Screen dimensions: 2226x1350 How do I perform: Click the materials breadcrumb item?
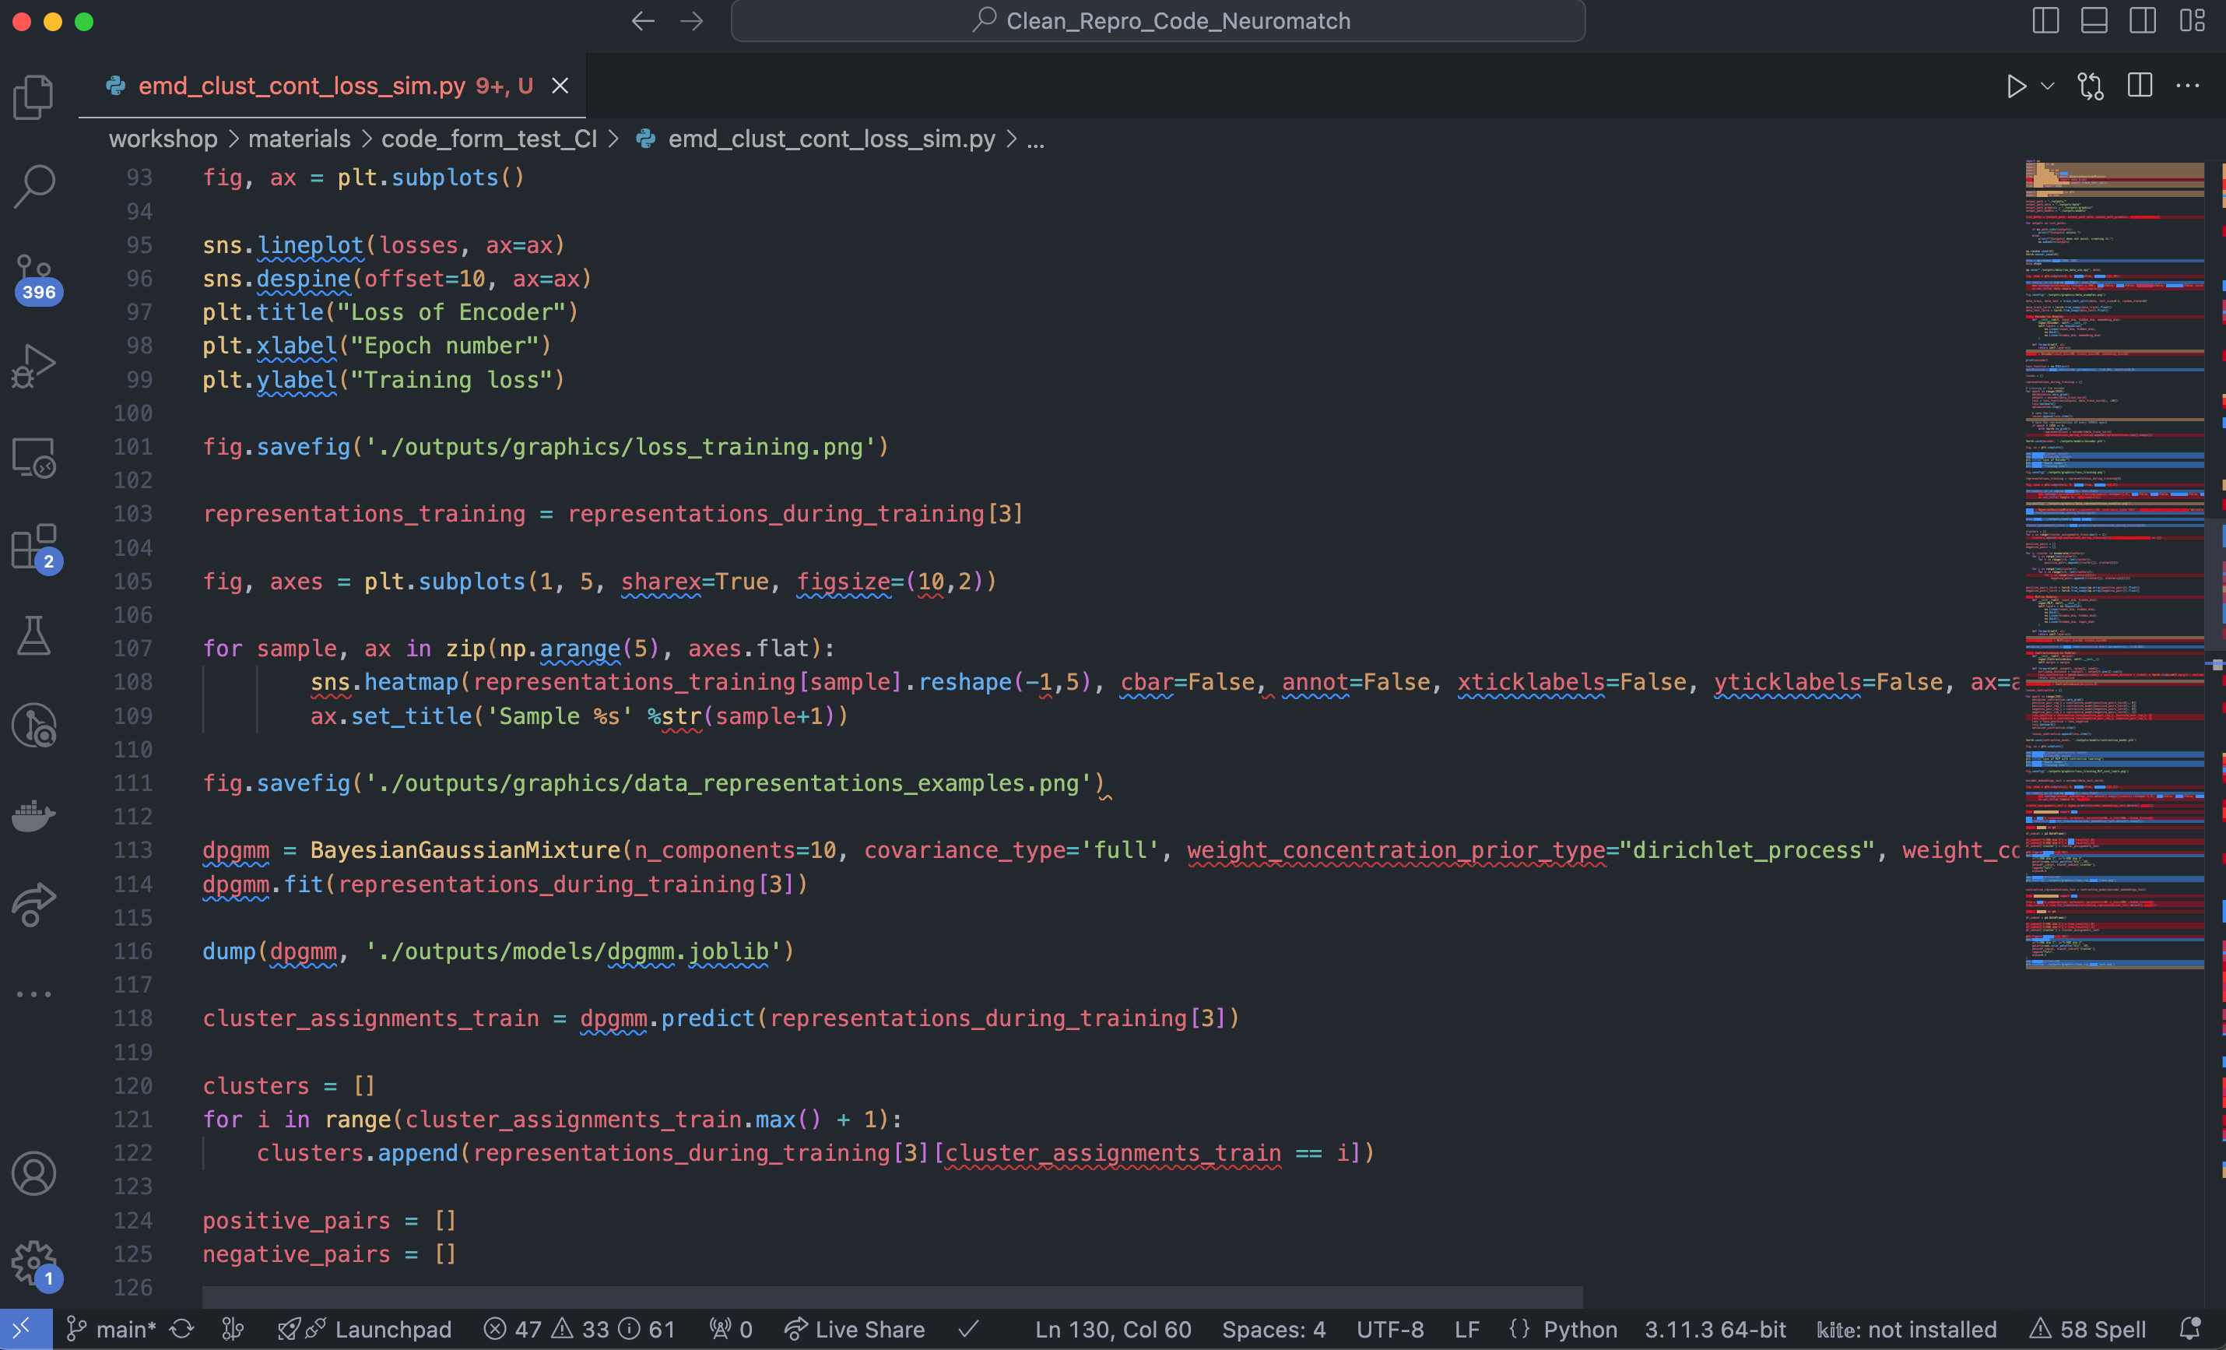click(298, 139)
